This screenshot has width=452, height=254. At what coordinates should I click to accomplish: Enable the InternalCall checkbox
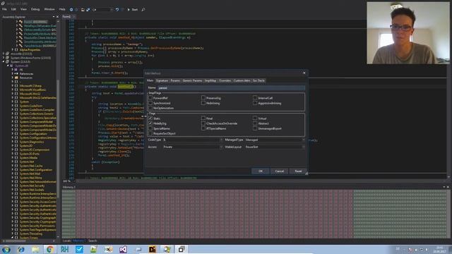click(255, 98)
